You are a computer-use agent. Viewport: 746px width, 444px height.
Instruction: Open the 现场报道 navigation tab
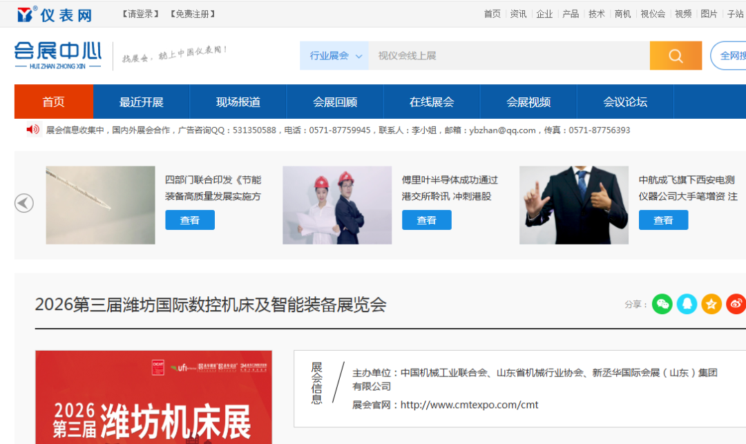(238, 102)
